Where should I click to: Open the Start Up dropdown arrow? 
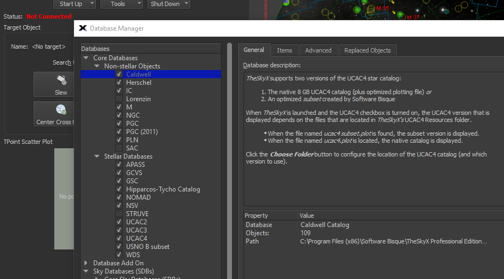[x=92, y=3]
